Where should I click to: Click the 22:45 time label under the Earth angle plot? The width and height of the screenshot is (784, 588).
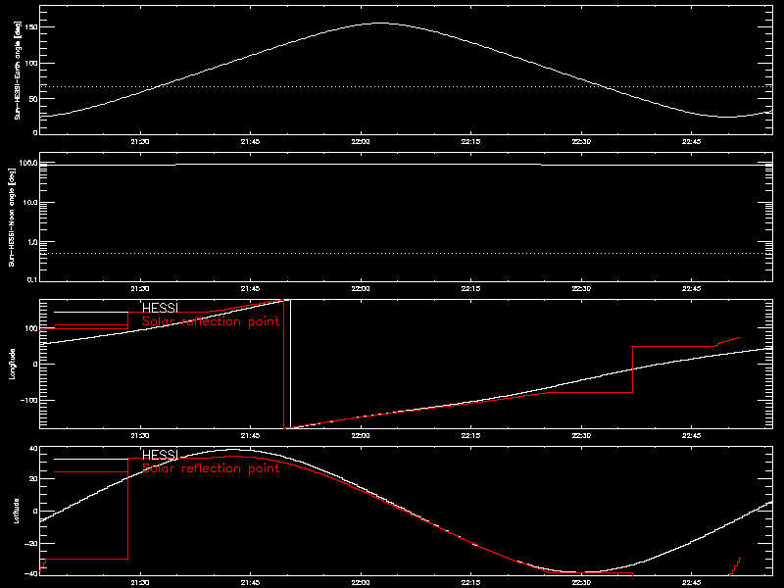point(691,142)
